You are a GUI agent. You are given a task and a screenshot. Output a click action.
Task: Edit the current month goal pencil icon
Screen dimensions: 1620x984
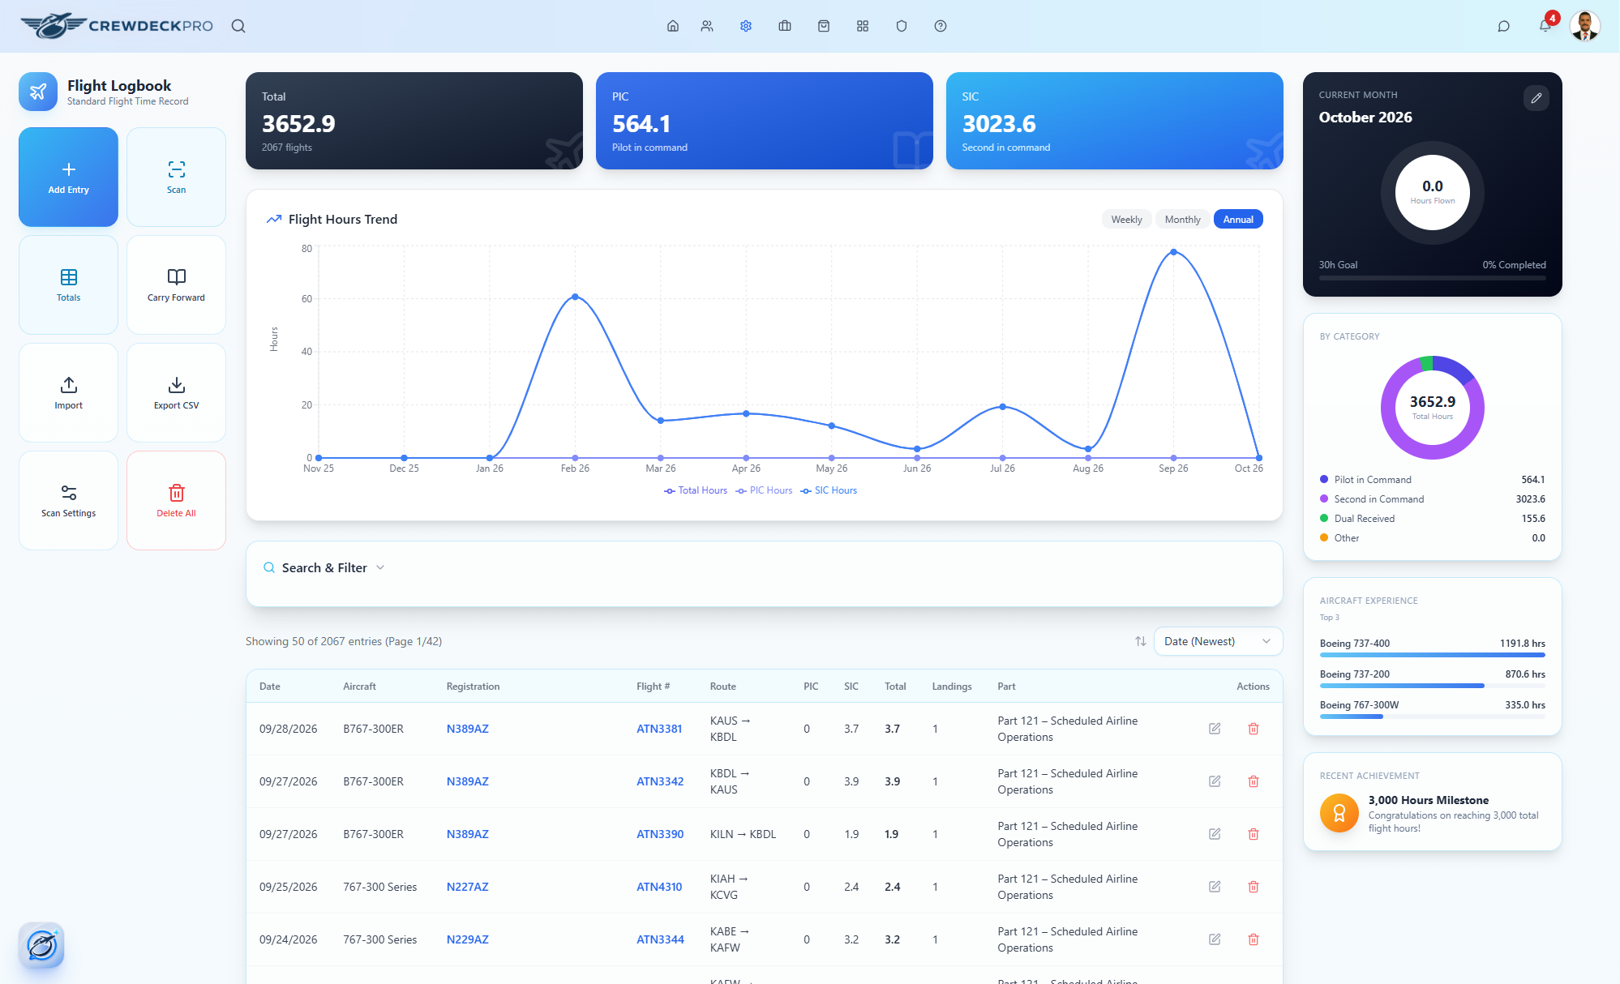pos(1536,98)
